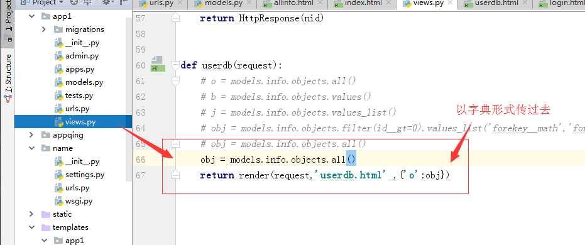Click the static folder icon
Viewport: 585px width, 245px height.
point(45,214)
